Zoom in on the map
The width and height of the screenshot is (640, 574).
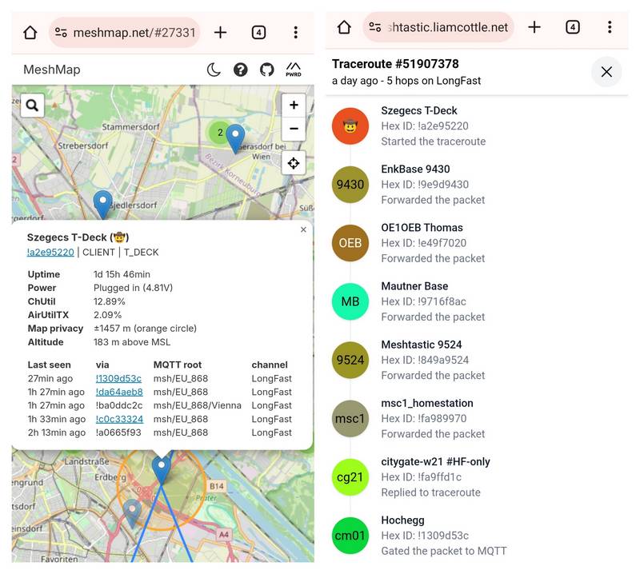[x=294, y=105]
